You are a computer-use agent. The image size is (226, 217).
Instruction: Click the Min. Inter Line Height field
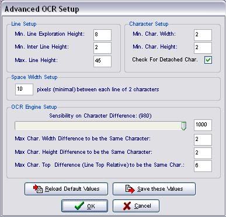tap(102, 48)
